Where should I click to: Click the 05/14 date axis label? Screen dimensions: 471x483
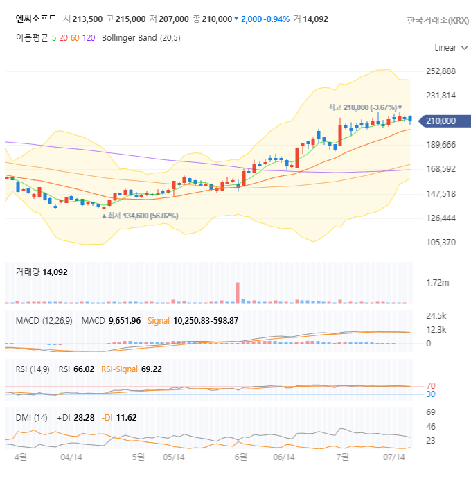[x=174, y=457]
